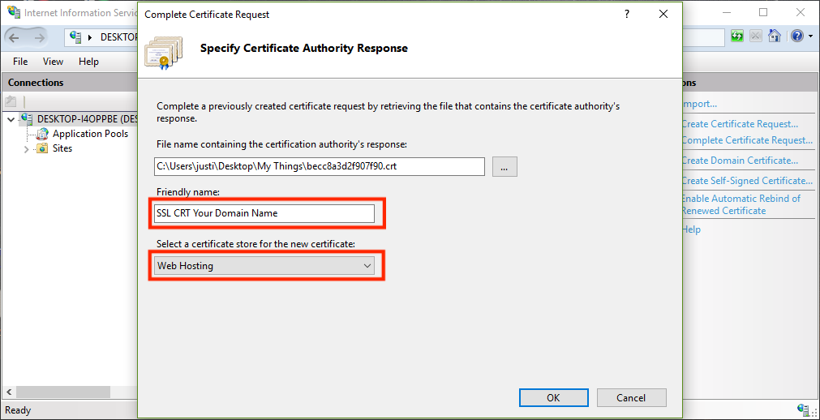Open the File menu
The width and height of the screenshot is (820, 420).
point(20,62)
